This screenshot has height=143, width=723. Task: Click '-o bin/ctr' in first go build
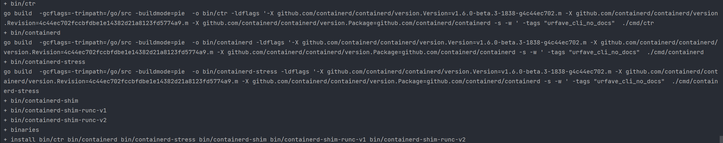[x=210, y=14]
